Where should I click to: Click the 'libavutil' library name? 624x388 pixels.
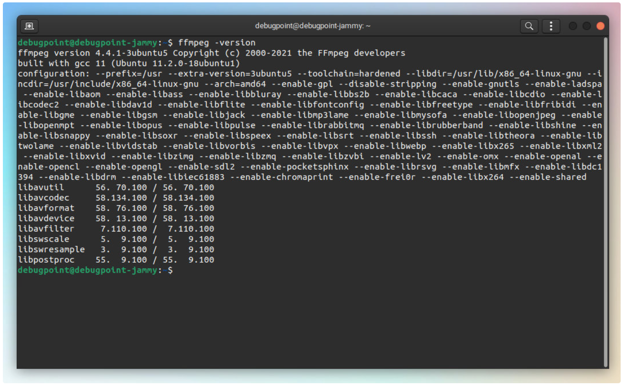[41, 188]
